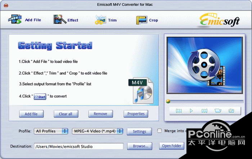Click the Add File filmstrip icon

pos(15,19)
